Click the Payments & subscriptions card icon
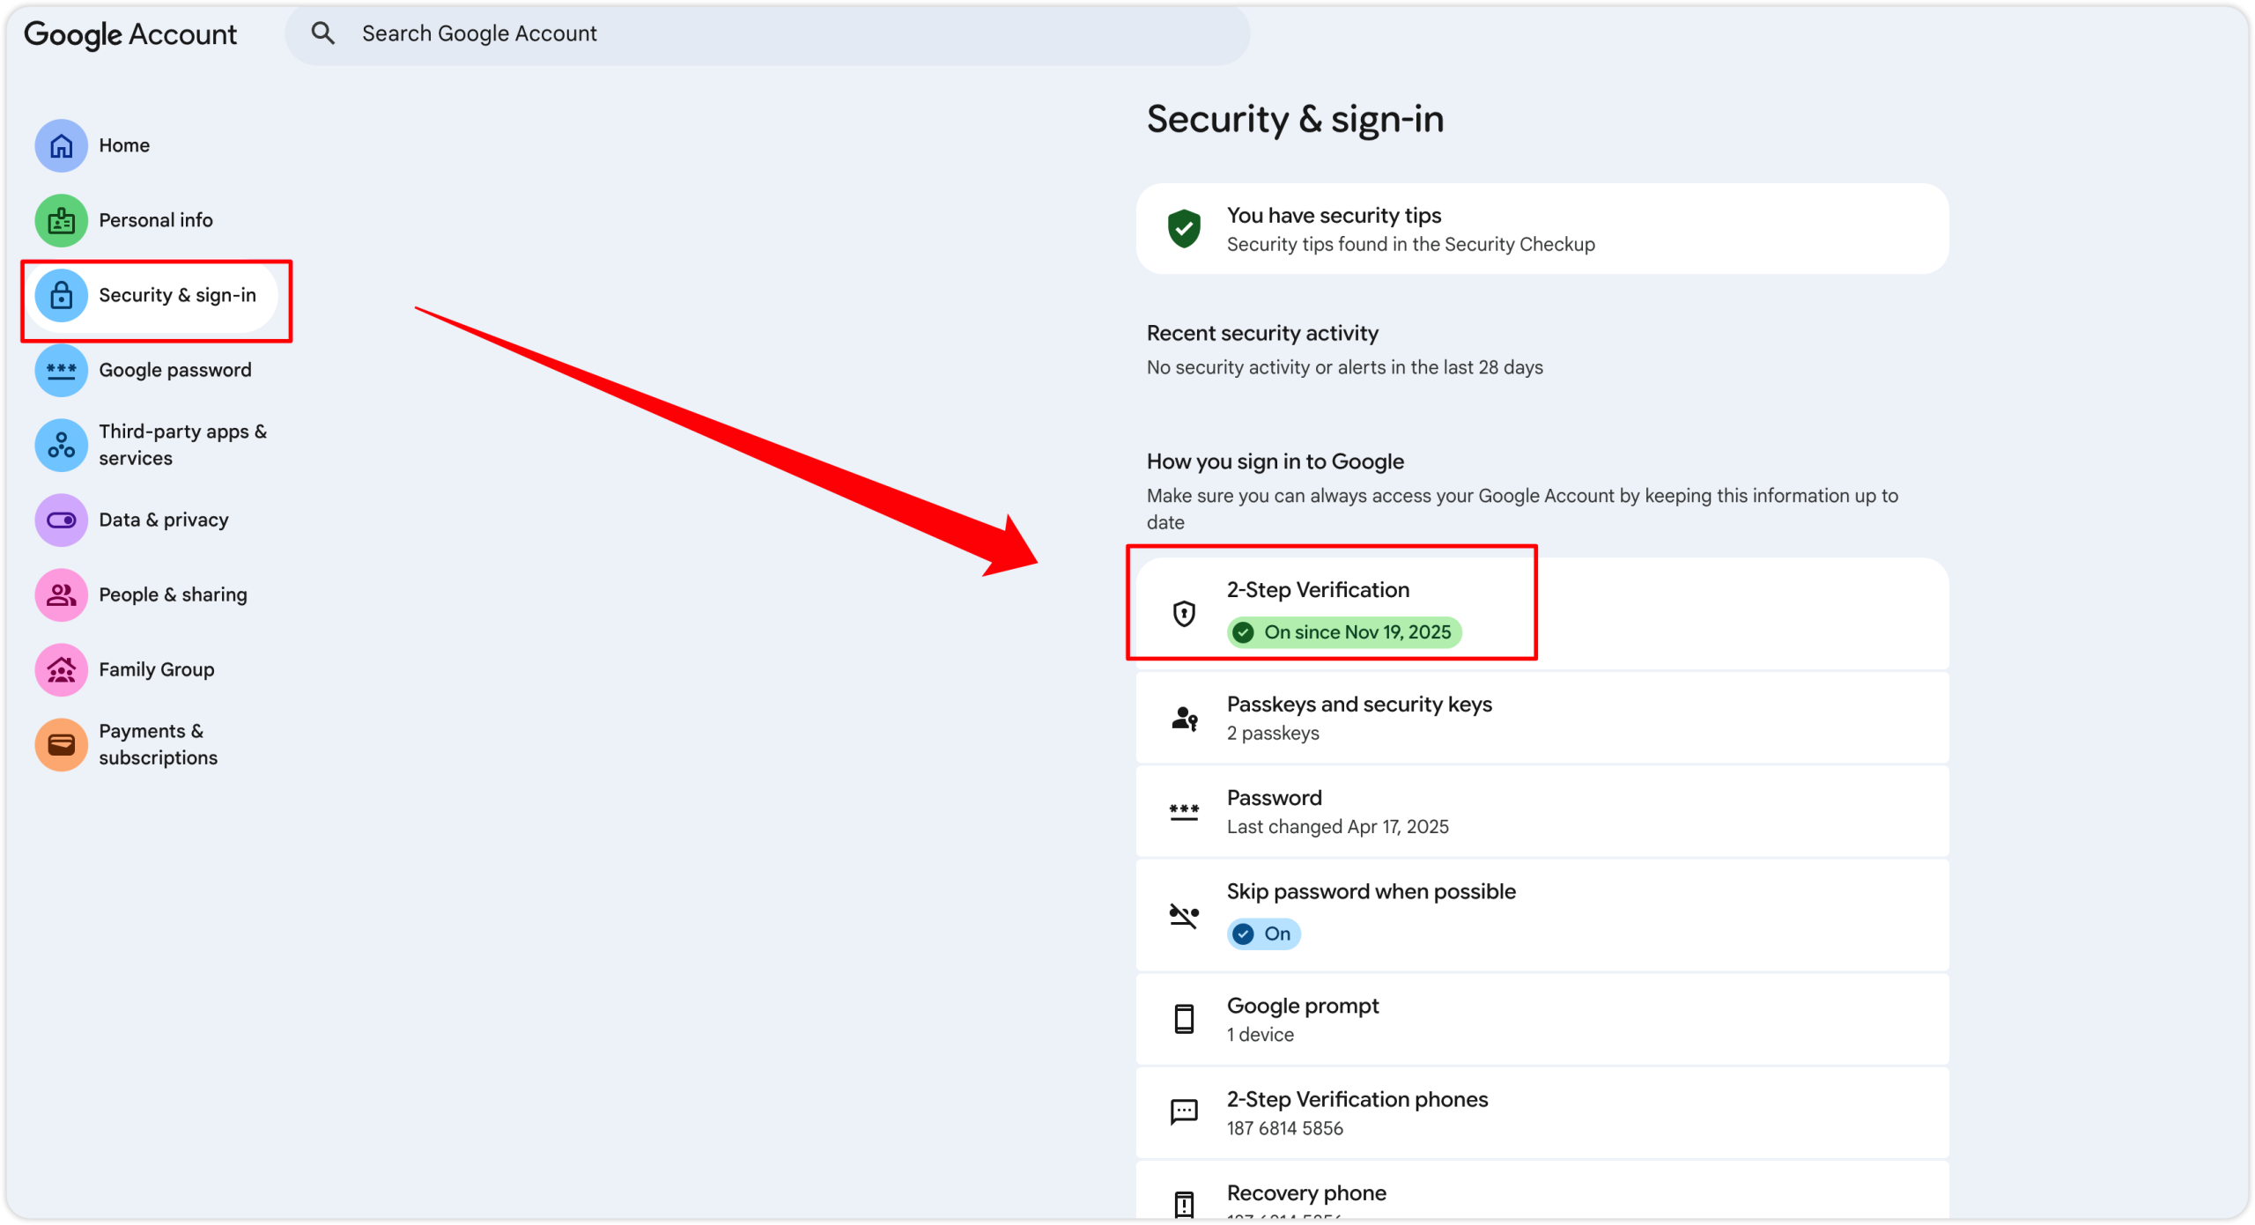 [x=61, y=744]
